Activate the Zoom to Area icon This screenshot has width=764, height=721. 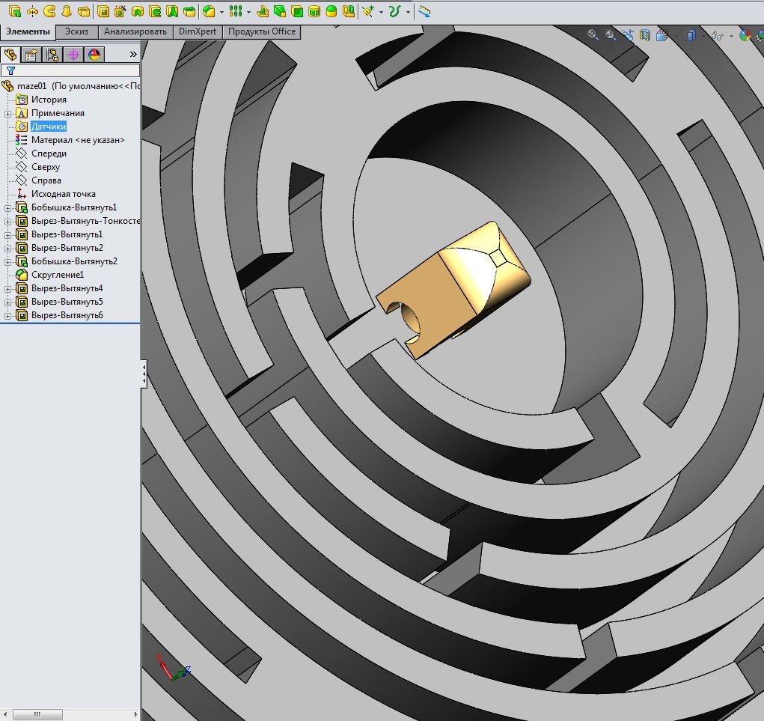pos(609,35)
